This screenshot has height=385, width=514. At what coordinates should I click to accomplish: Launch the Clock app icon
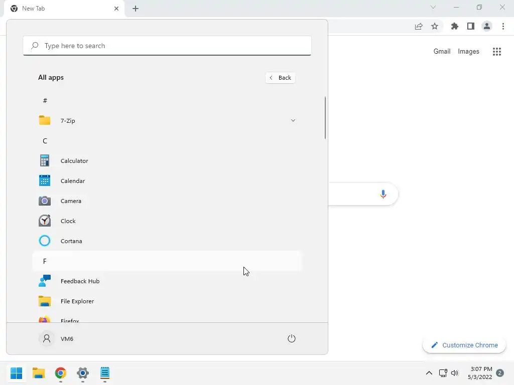coord(45,221)
